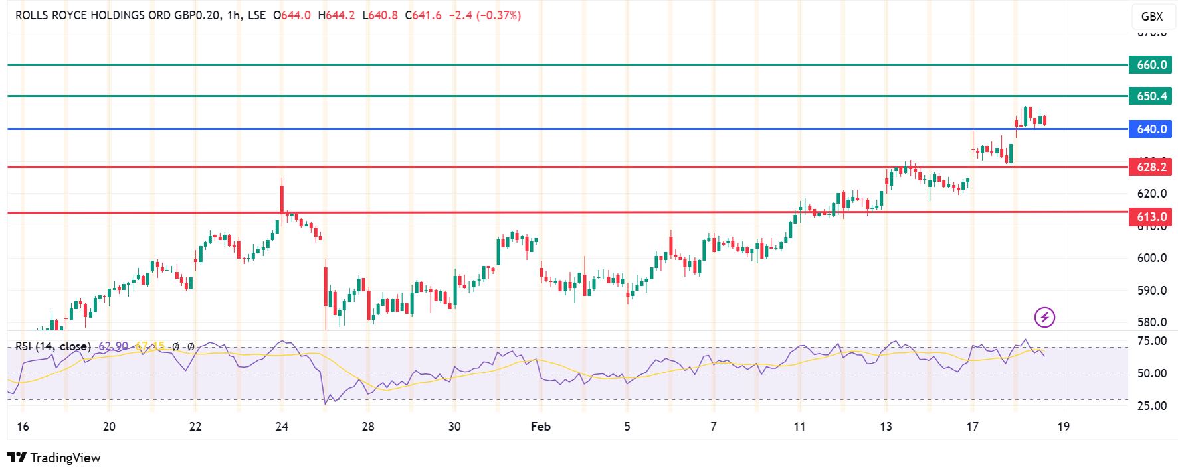Click the high value H644.2
This screenshot has height=473, width=1178.
tap(336, 15)
